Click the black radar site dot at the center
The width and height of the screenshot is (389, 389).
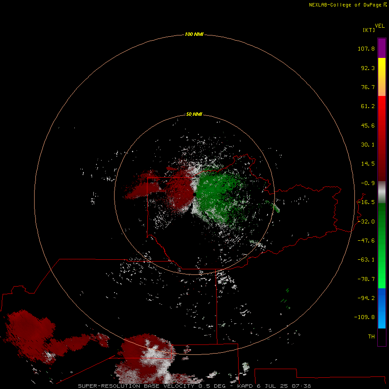(x=195, y=194)
